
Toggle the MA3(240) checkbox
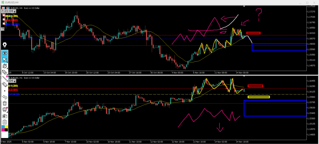pos(4,24)
